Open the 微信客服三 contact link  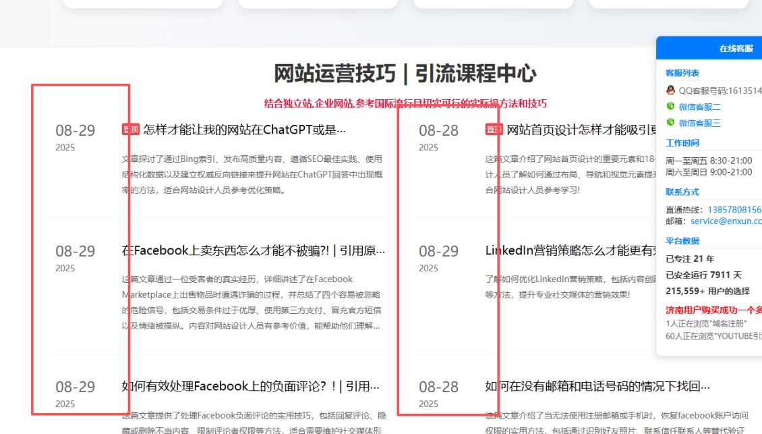[699, 123]
